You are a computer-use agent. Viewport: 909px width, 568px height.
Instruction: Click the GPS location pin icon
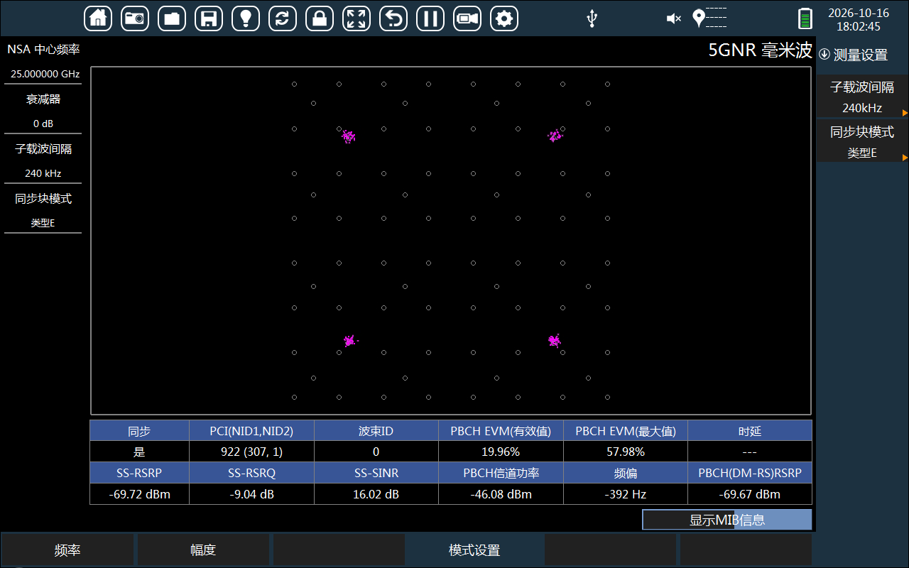pyautogui.click(x=699, y=18)
